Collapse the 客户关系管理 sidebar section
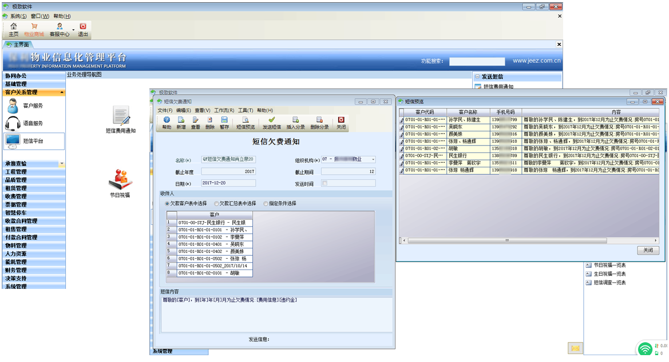The height and width of the screenshot is (362, 669). pyautogui.click(x=62, y=92)
